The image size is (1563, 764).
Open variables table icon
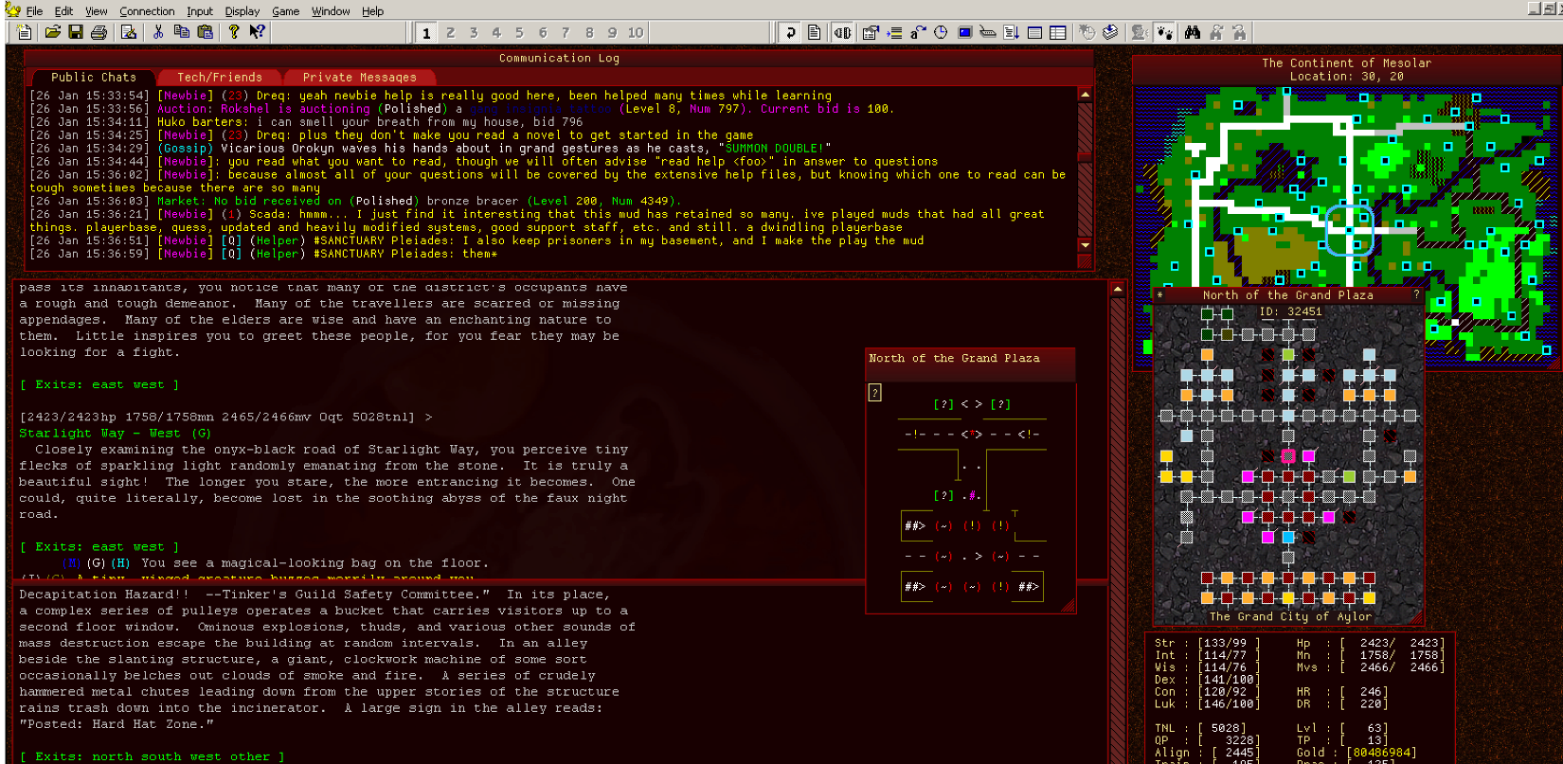pos(1058,32)
